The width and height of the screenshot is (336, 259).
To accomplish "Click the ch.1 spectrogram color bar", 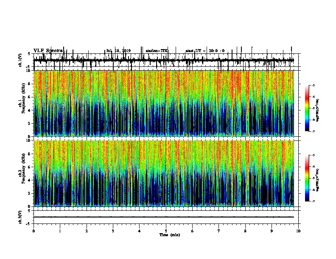I will point(307,108).
